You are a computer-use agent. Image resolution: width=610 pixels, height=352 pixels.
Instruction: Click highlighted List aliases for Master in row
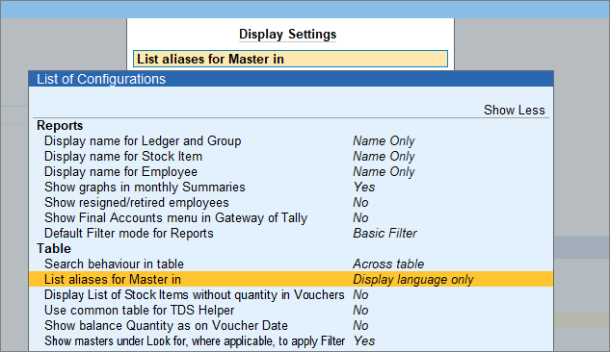point(291,280)
